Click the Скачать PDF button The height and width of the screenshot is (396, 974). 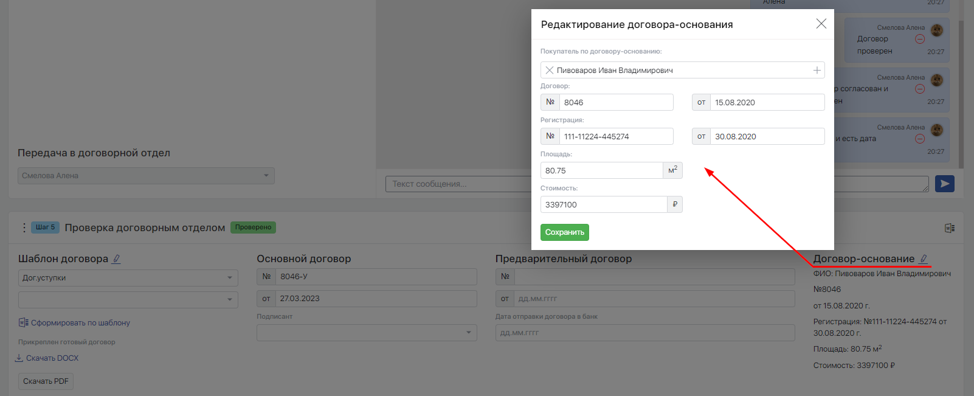point(46,381)
